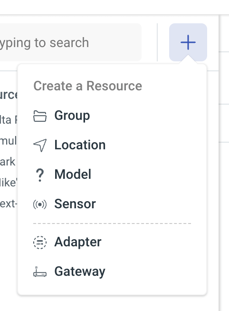Click the partially hidden 'urce' column header

pos(9,95)
